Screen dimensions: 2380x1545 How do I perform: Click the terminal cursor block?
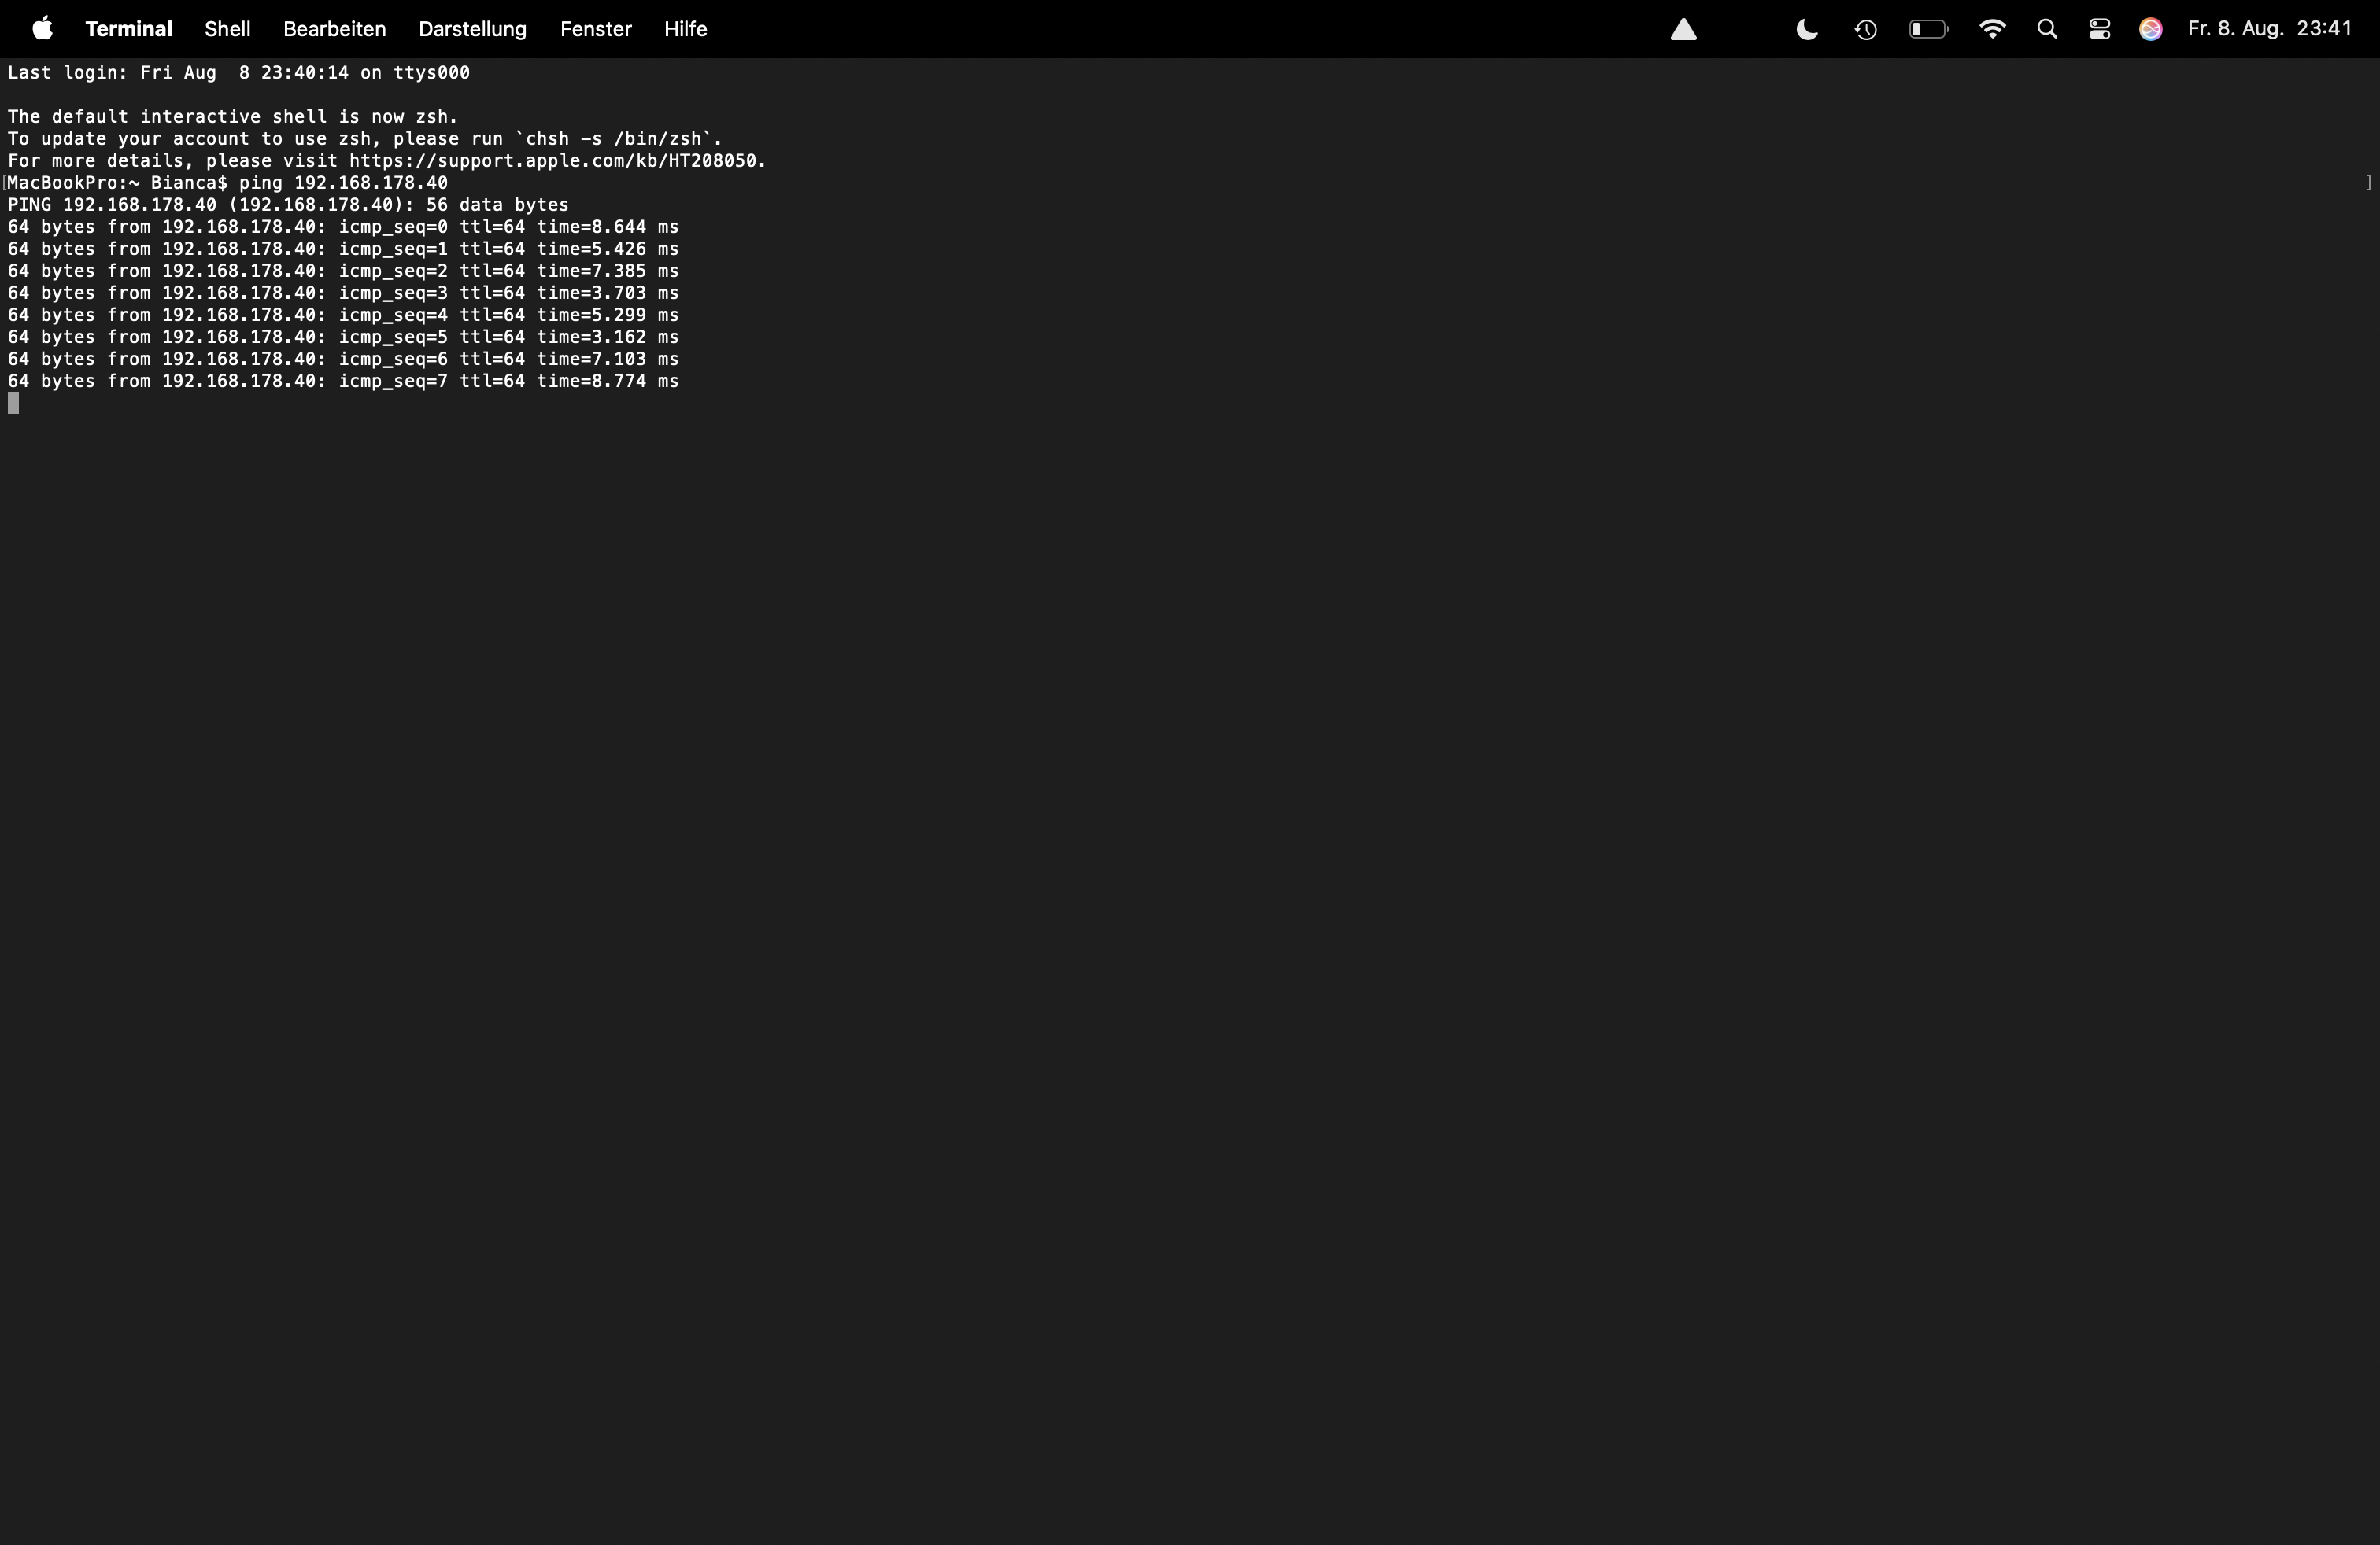click(x=13, y=403)
